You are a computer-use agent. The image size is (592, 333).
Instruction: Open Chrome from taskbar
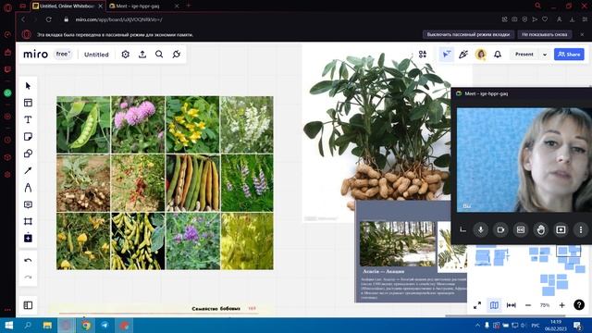pyautogui.click(x=86, y=325)
